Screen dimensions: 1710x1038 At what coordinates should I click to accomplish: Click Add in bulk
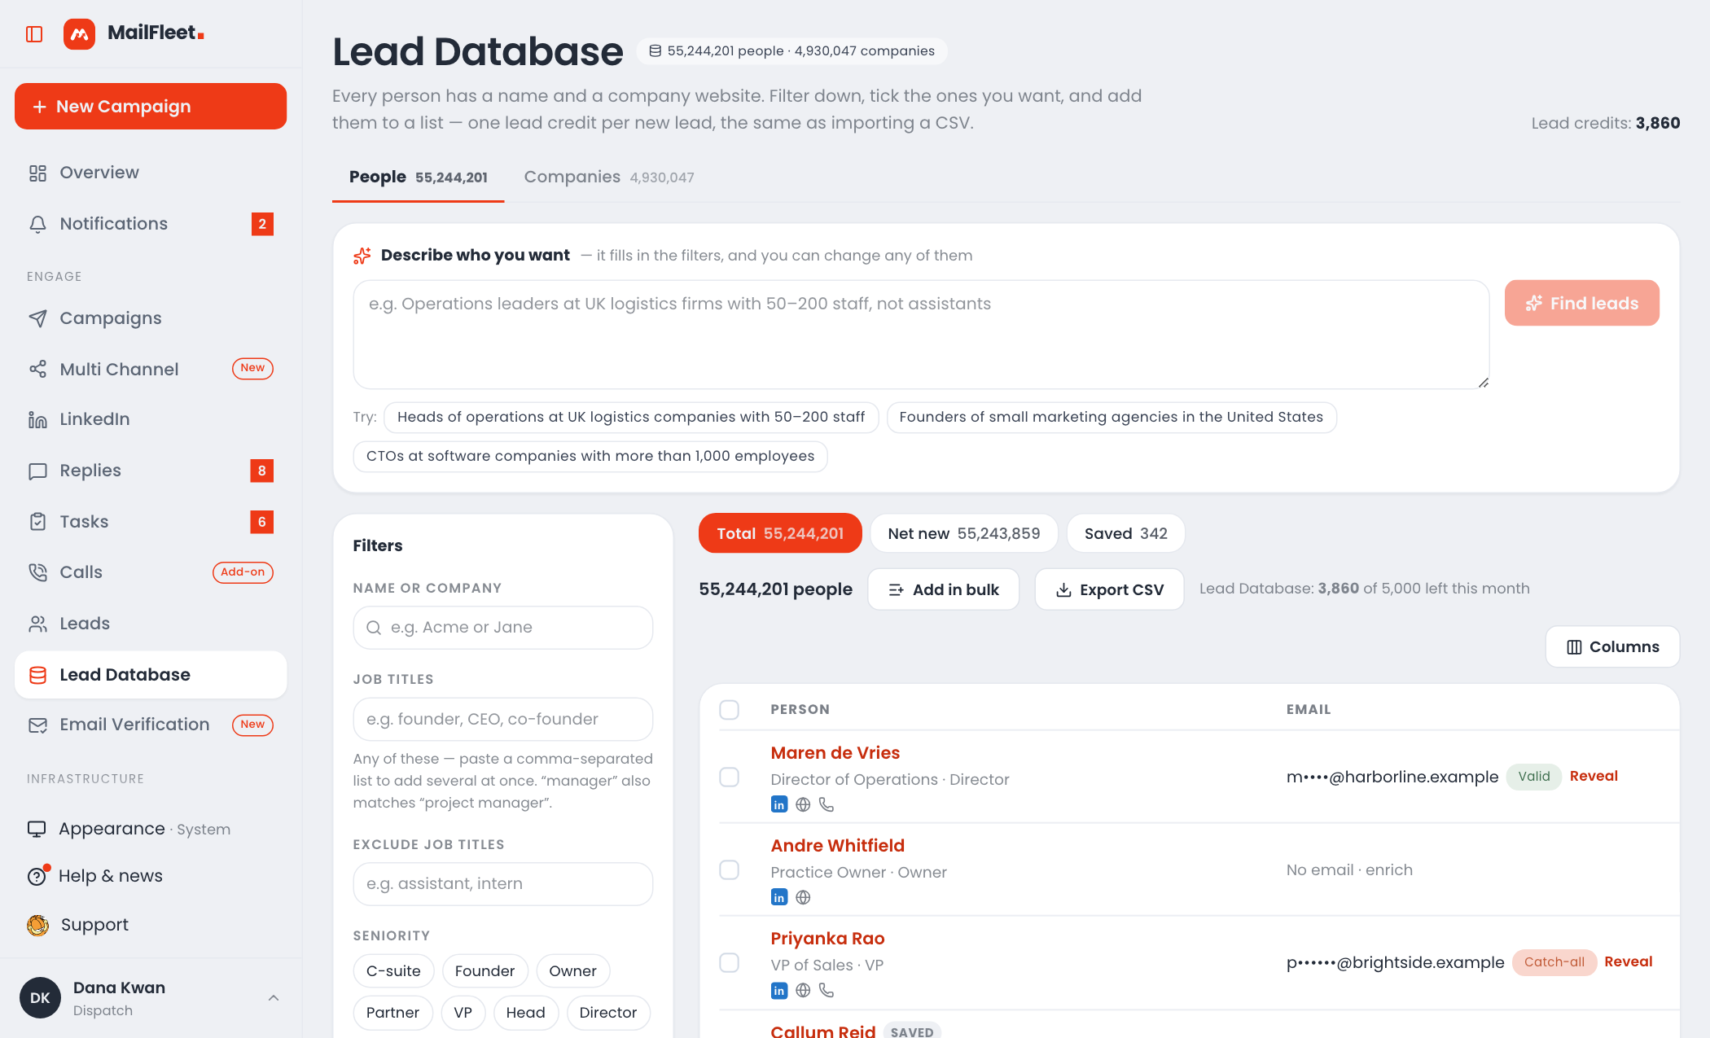pyautogui.click(x=943, y=589)
